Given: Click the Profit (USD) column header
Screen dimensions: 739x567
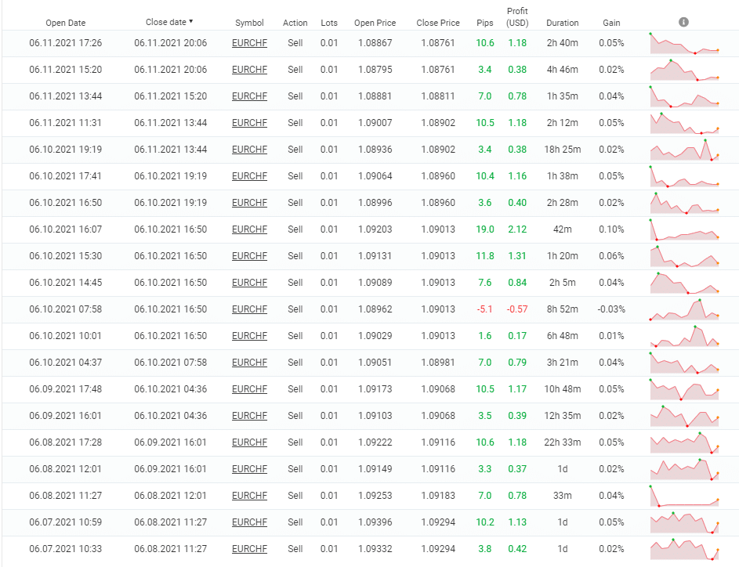Looking at the screenshot, I should coord(517,17).
